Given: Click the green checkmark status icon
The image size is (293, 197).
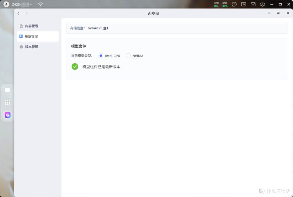Looking at the screenshot, I should [75, 67].
